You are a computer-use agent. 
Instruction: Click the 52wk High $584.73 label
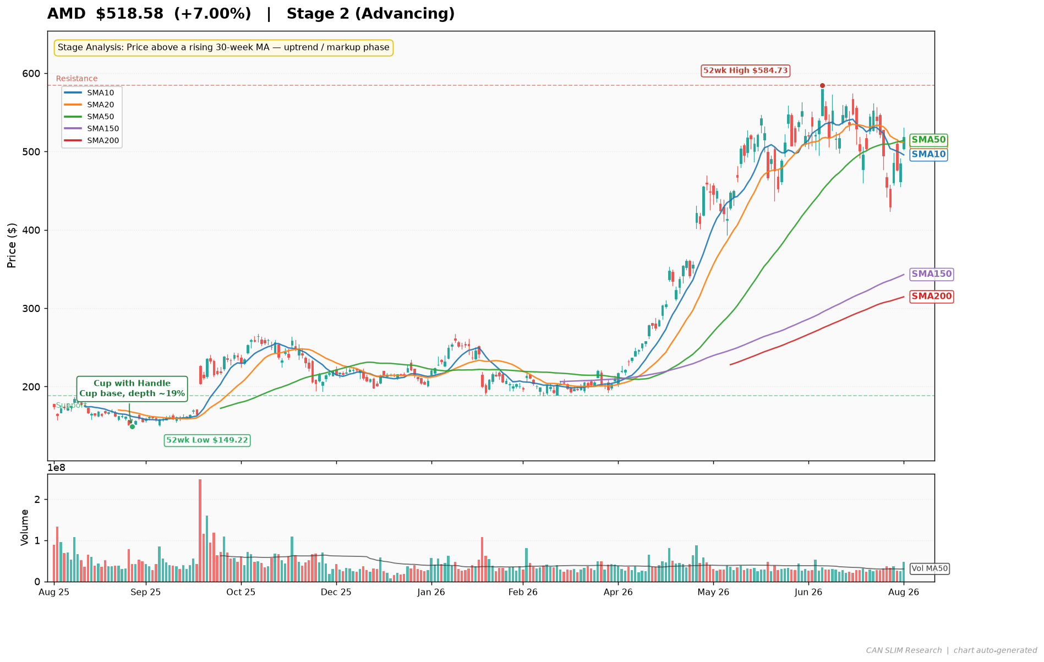[746, 70]
